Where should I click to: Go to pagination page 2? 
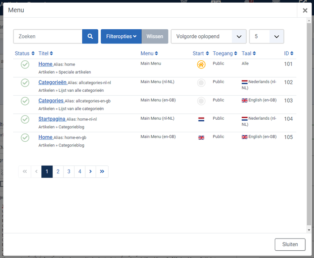click(58, 172)
